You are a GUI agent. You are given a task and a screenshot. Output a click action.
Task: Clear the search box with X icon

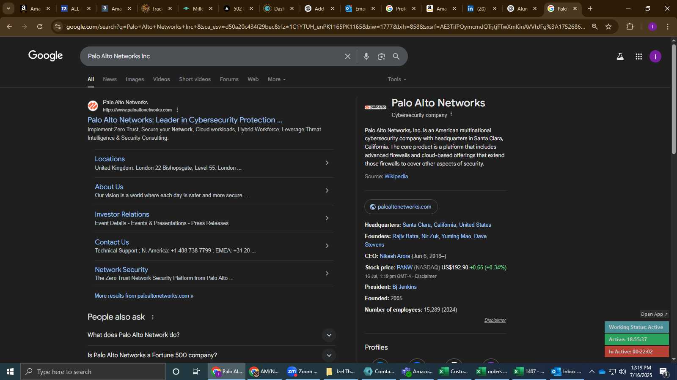(x=347, y=56)
